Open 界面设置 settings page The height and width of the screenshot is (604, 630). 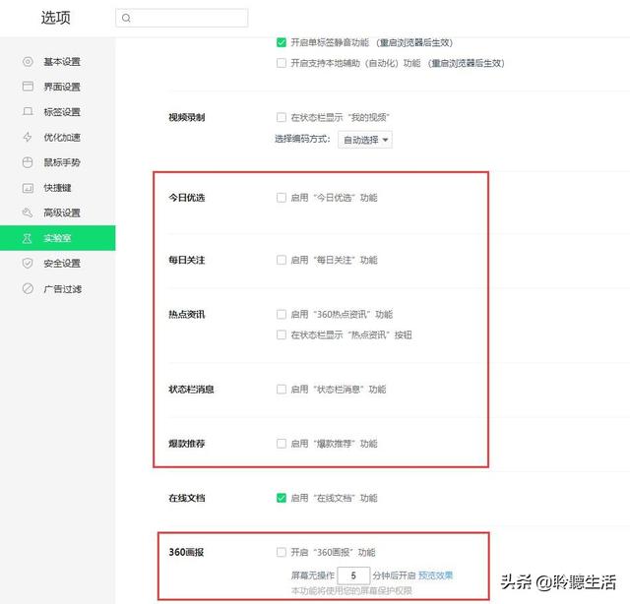pos(57,87)
